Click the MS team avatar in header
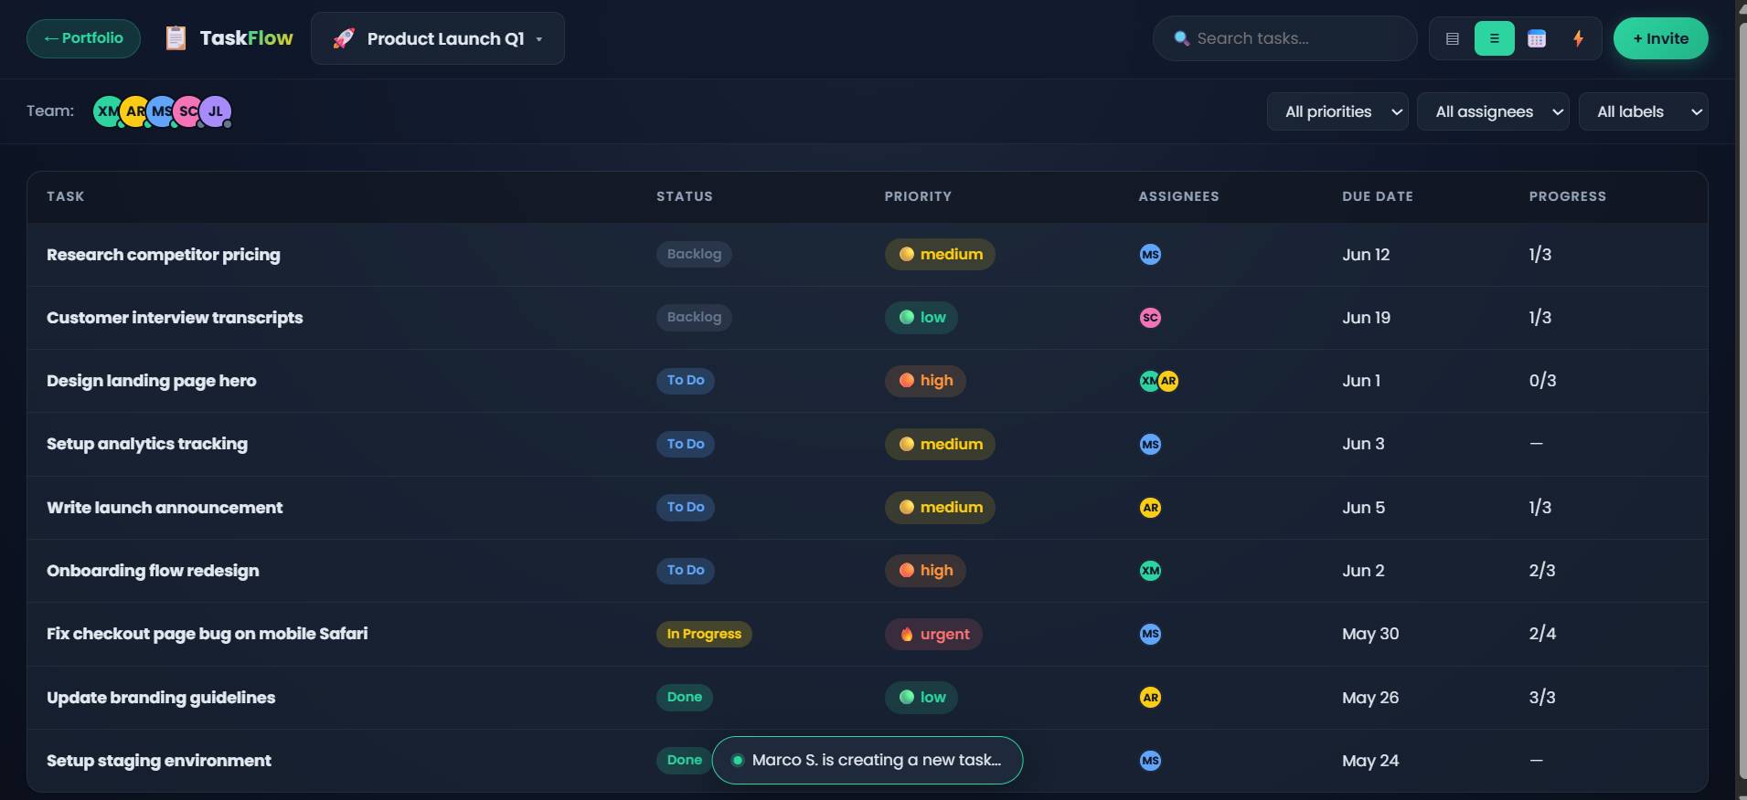Viewport: 1747px width, 800px height. point(162,111)
